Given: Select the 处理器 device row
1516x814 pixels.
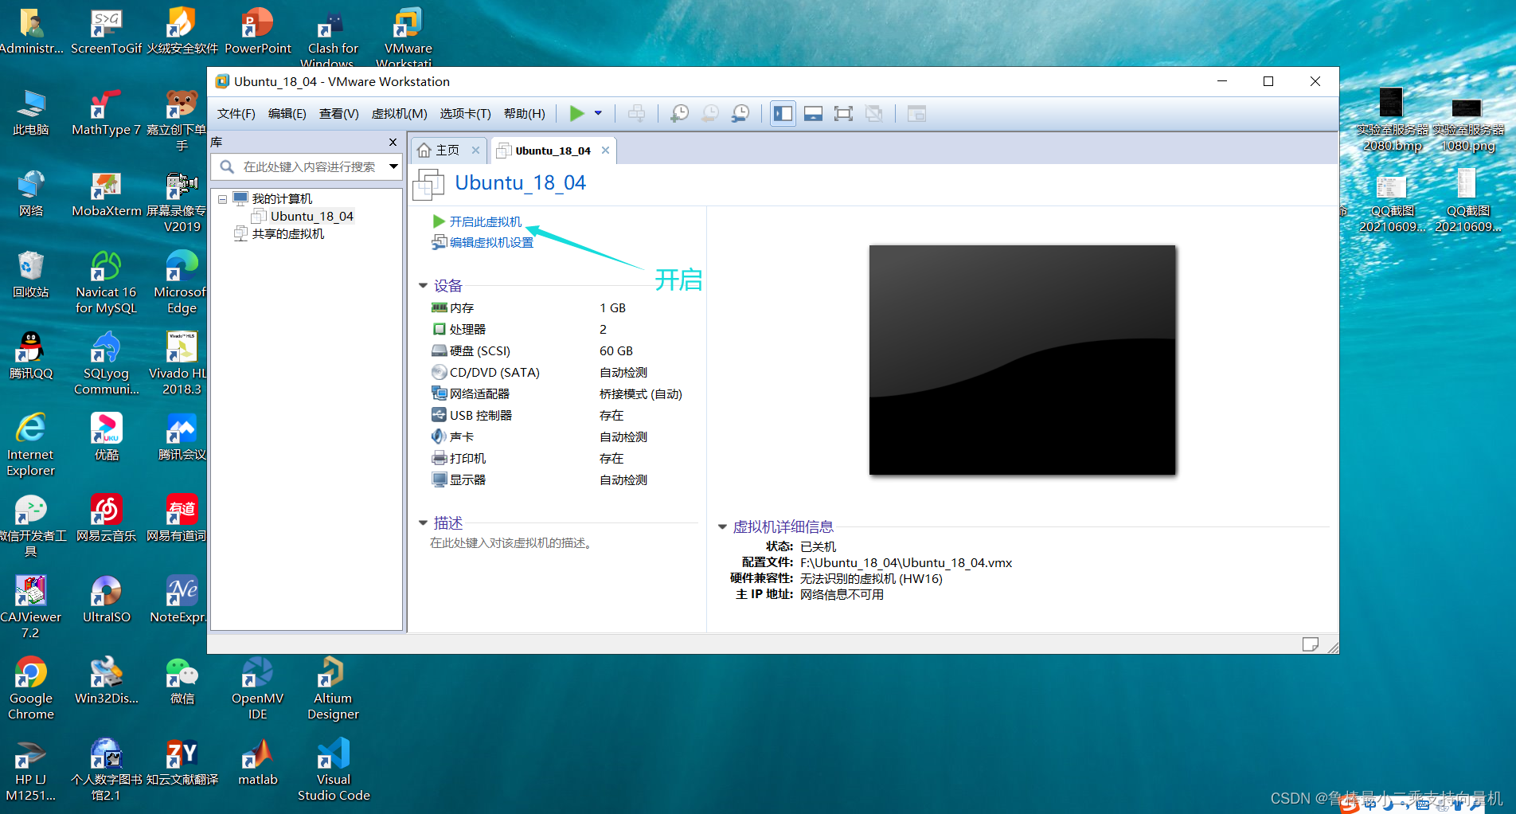Looking at the screenshot, I should pyautogui.click(x=560, y=329).
